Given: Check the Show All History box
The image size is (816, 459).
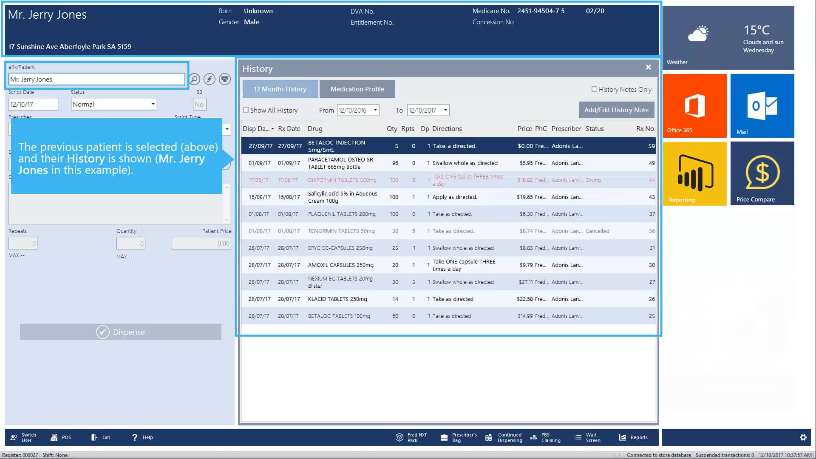Looking at the screenshot, I should [x=246, y=110].
